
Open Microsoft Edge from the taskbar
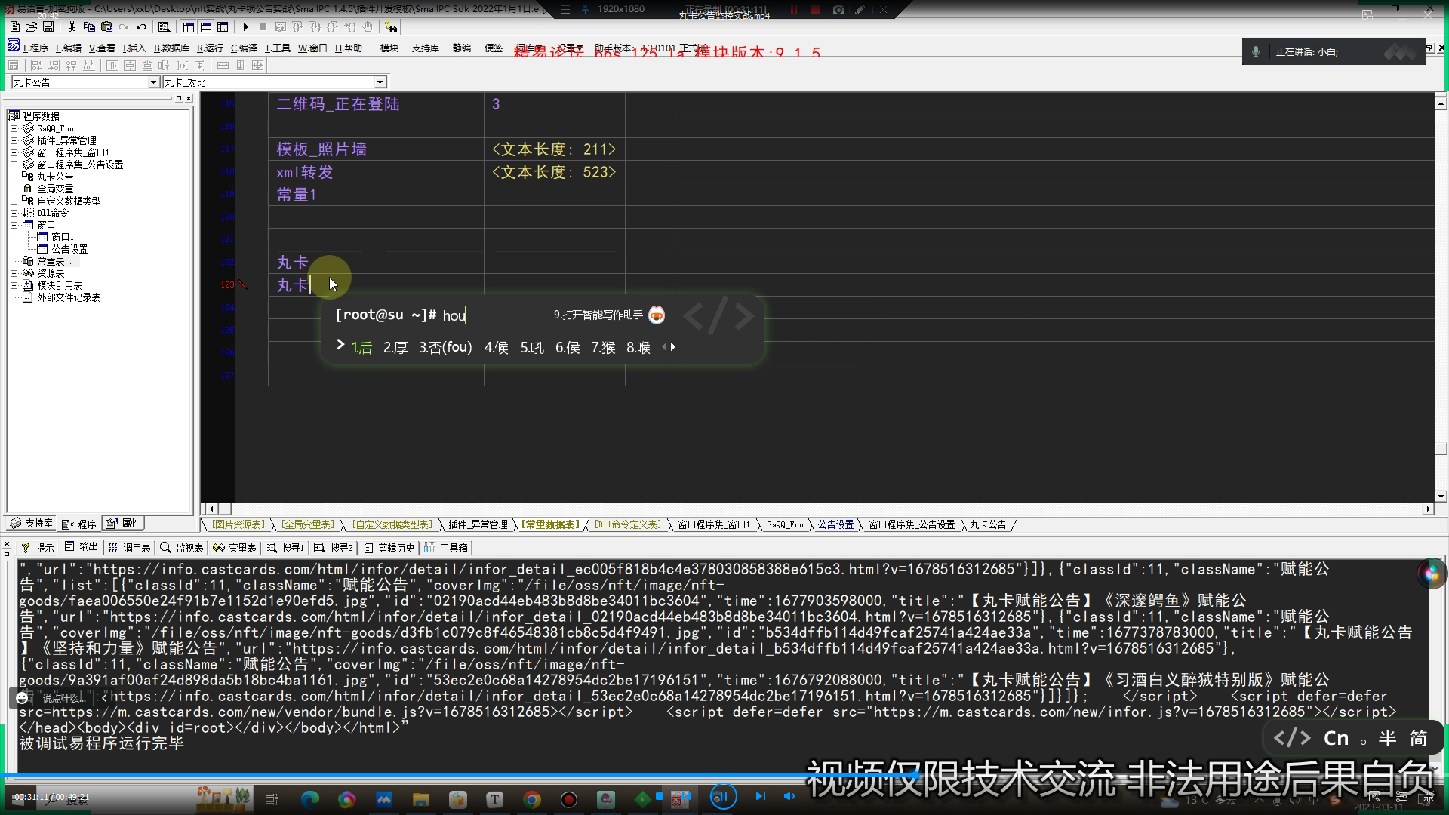coord(309,799)
